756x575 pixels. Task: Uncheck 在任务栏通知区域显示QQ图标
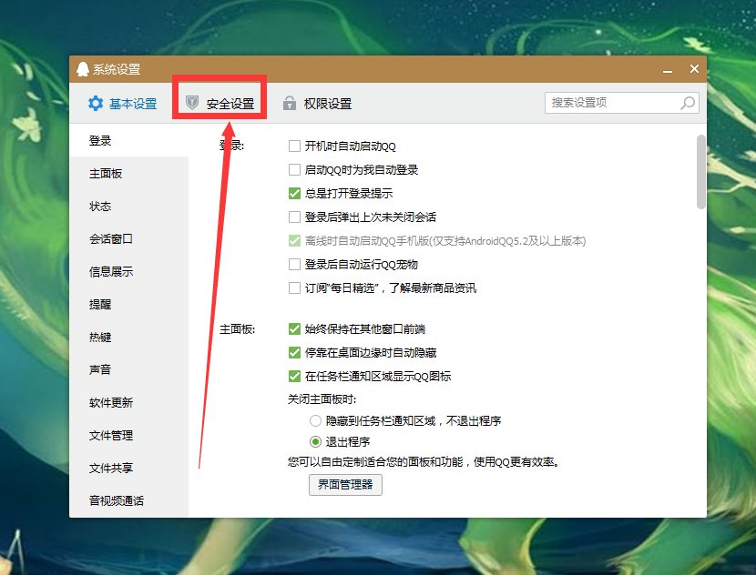coord(294,375)
